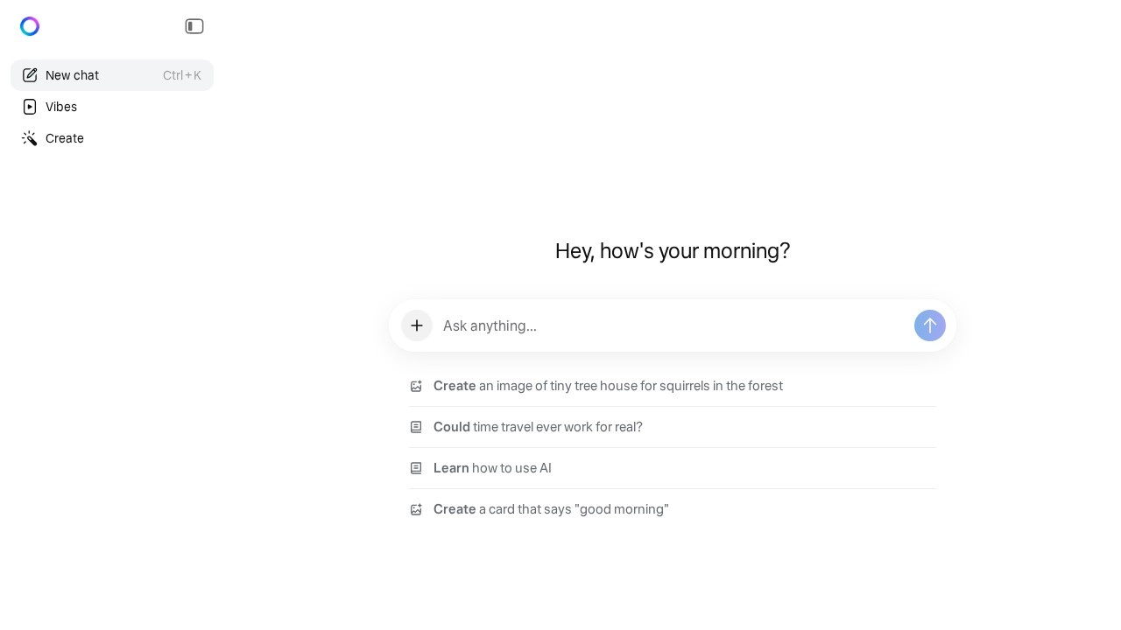1121x630 pixels.
Task: Click image icon beside tree house suggestion
Action: 416,386
